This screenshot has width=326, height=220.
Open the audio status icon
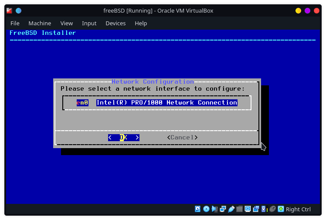pos(214,209)
